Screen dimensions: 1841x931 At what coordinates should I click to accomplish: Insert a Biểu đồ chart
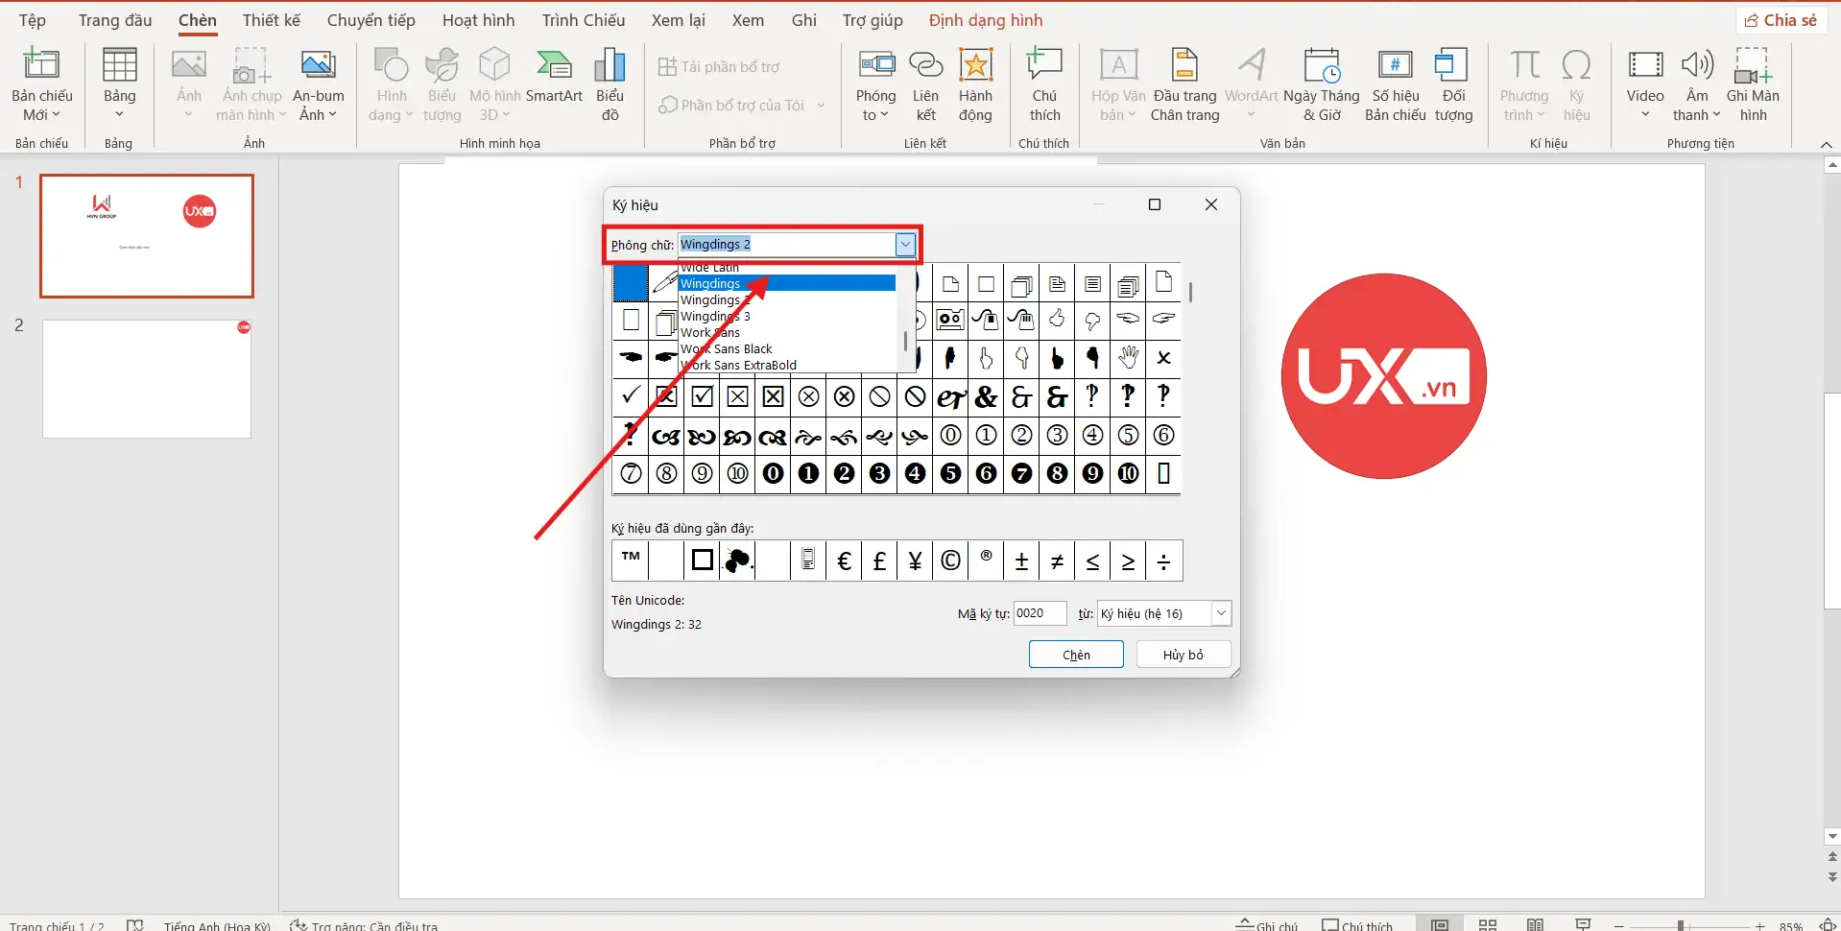pos(610,85)
